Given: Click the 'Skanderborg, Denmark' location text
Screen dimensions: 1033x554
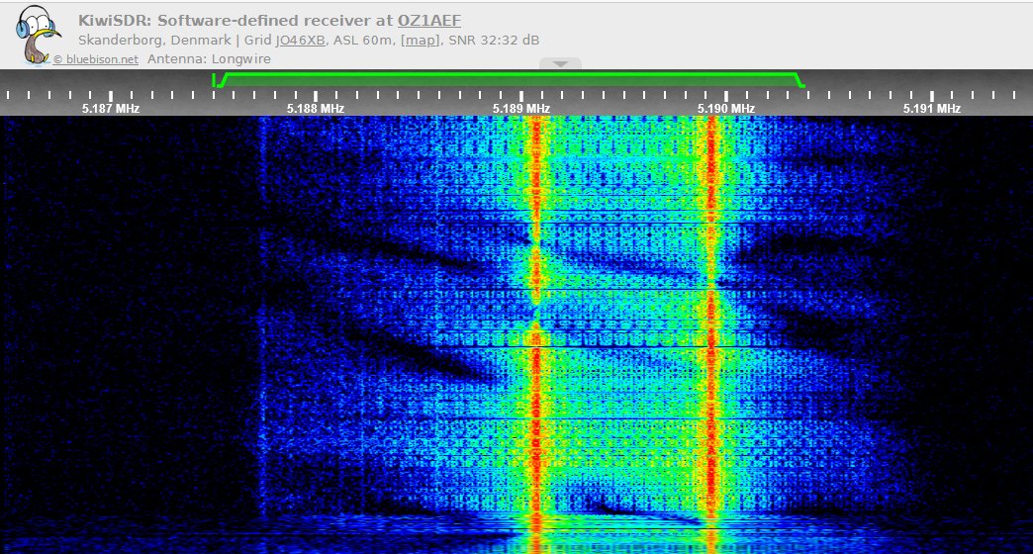Looking at the screenshot, I should [x=154, y=41].
